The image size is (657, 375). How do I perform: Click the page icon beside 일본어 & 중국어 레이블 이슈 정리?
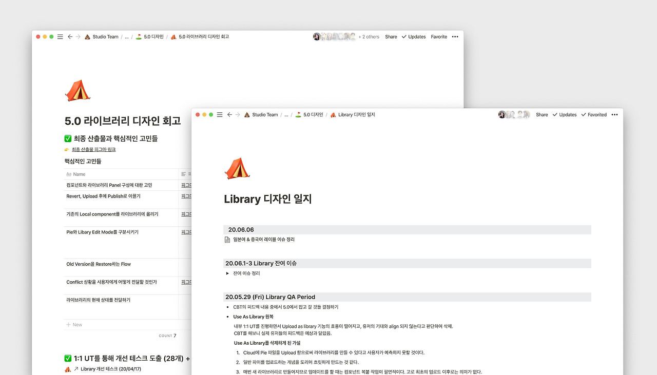click(x=227, y=240)
